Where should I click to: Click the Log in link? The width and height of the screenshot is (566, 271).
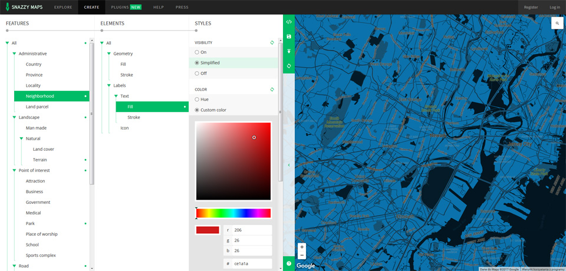tap(555, 7)
